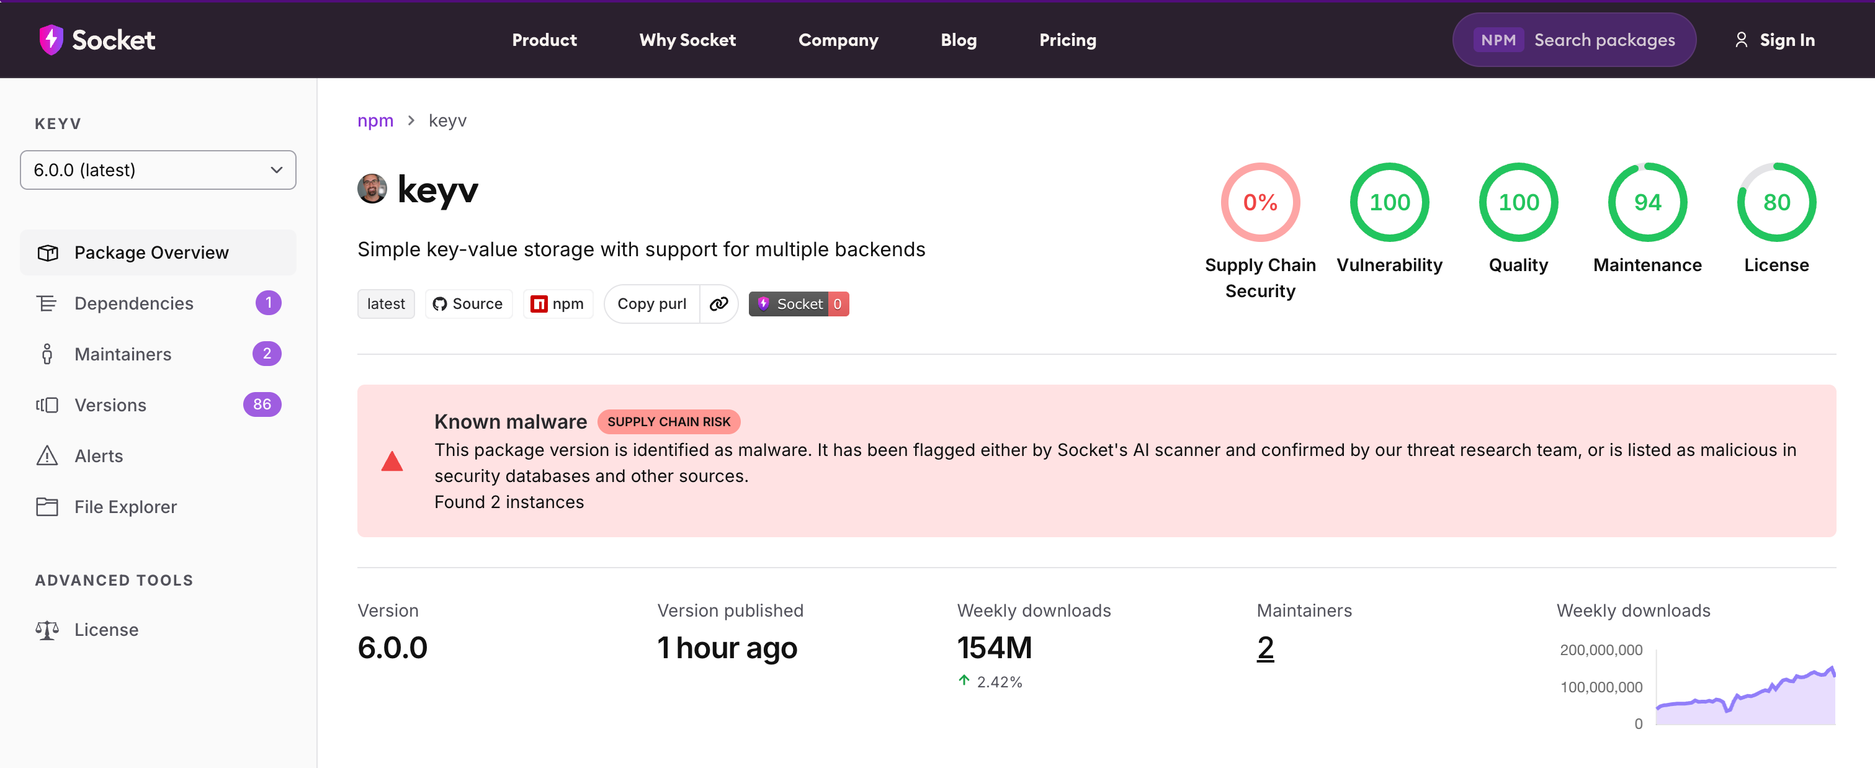Viewport: 1875px width, 768px height.
Task: Click the breadcrumb chevron separator
Action: pos(411,120)
